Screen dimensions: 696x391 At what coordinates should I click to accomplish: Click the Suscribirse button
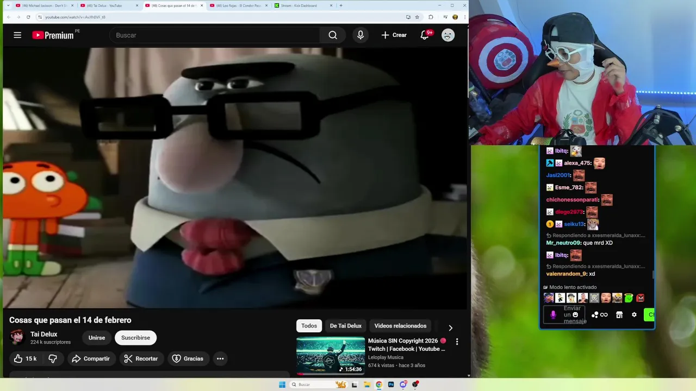point(135,338)
